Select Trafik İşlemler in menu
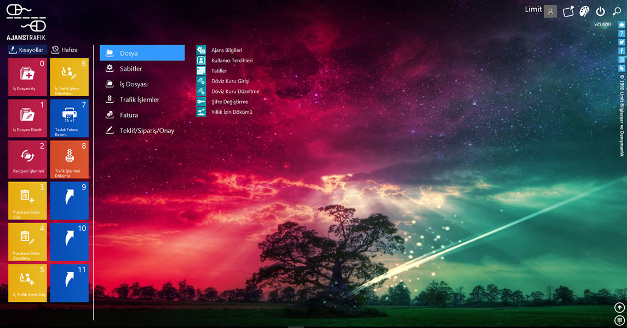 point(139,99)
